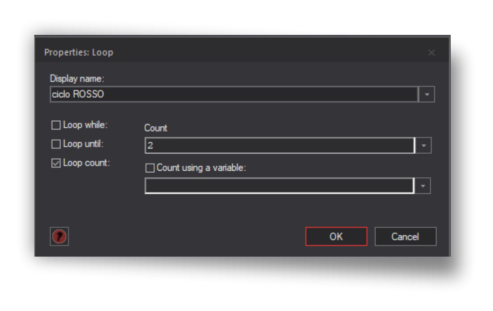The image size is (493, 311).
Task: Click the 'Properties: Loop' title text
Action: click(79, 52)
